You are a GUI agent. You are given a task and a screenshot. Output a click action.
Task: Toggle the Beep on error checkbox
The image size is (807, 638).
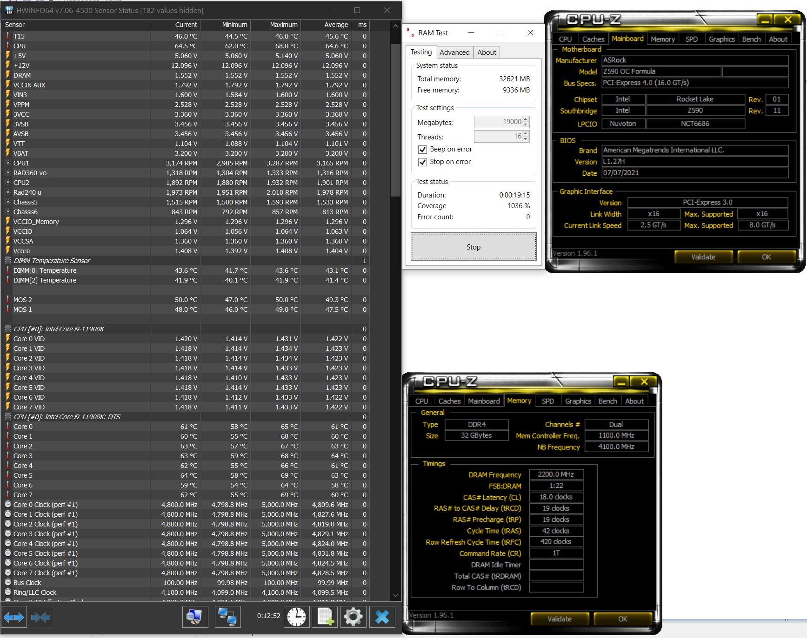[422, 149]
